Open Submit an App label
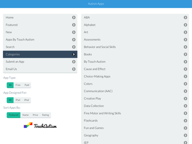The height and width of the screenshot is (144, 192). (x=15, y=62)
